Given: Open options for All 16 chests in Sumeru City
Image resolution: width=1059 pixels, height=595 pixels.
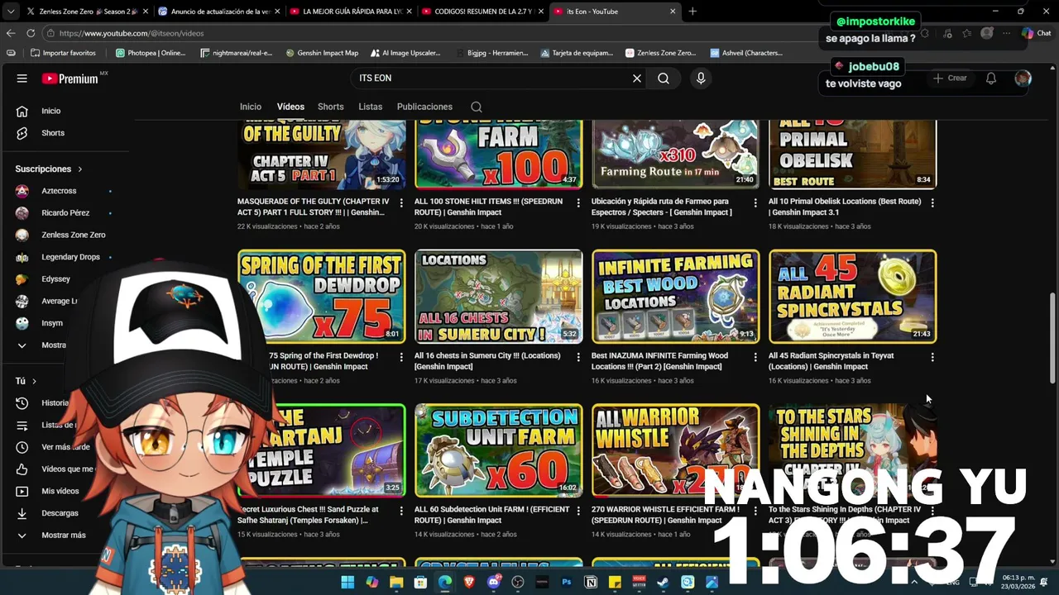Looking at the screenshot, I should coord(578,357).
